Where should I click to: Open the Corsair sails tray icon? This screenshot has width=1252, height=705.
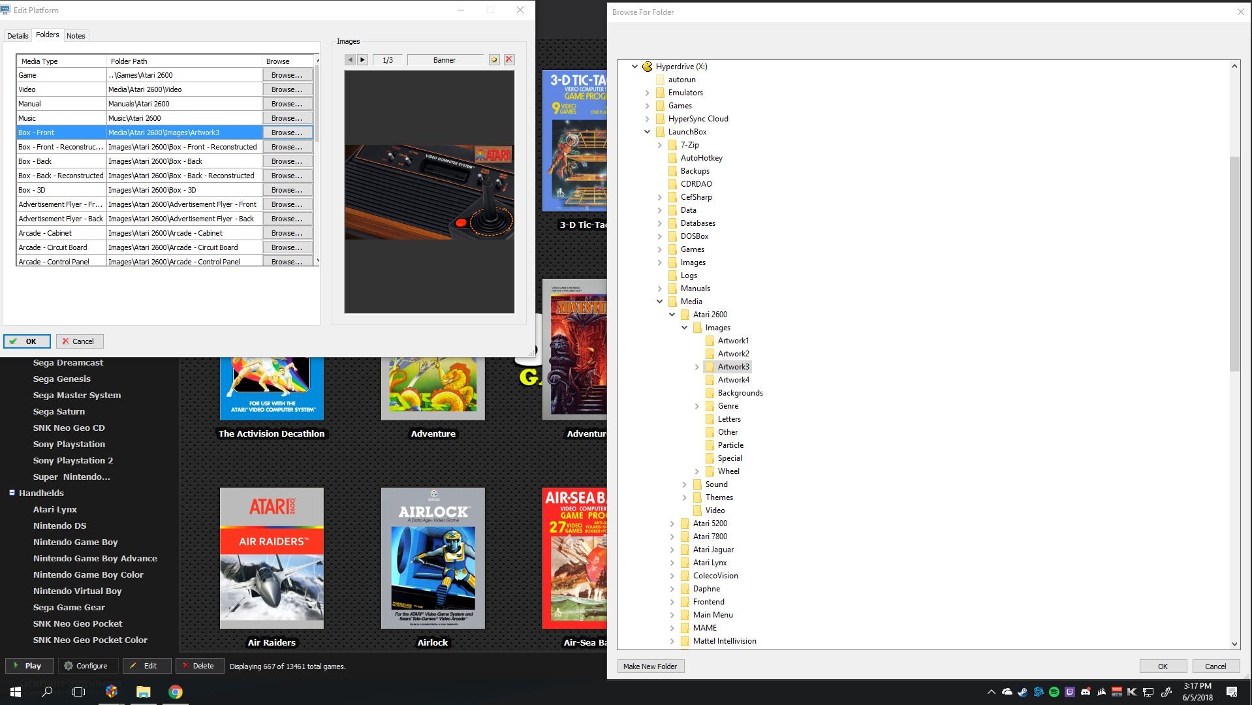[x=1101, y=692]
